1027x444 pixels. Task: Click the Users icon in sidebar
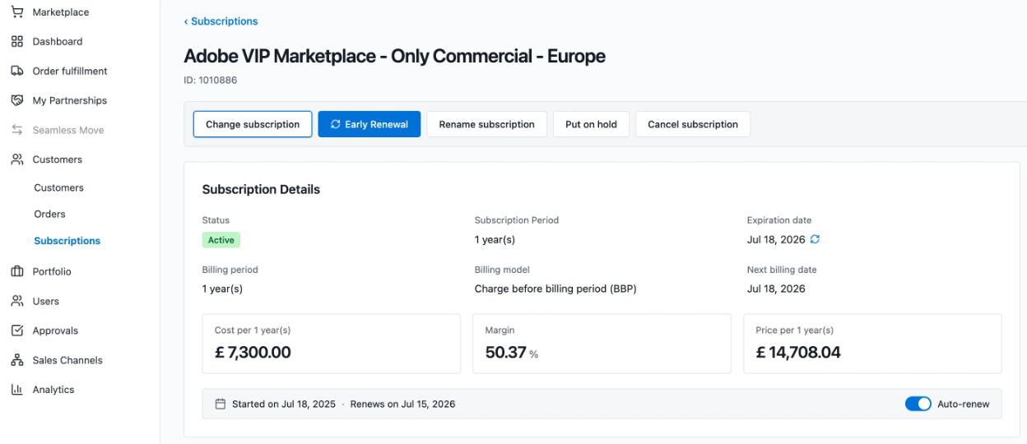tap(17, 301)
